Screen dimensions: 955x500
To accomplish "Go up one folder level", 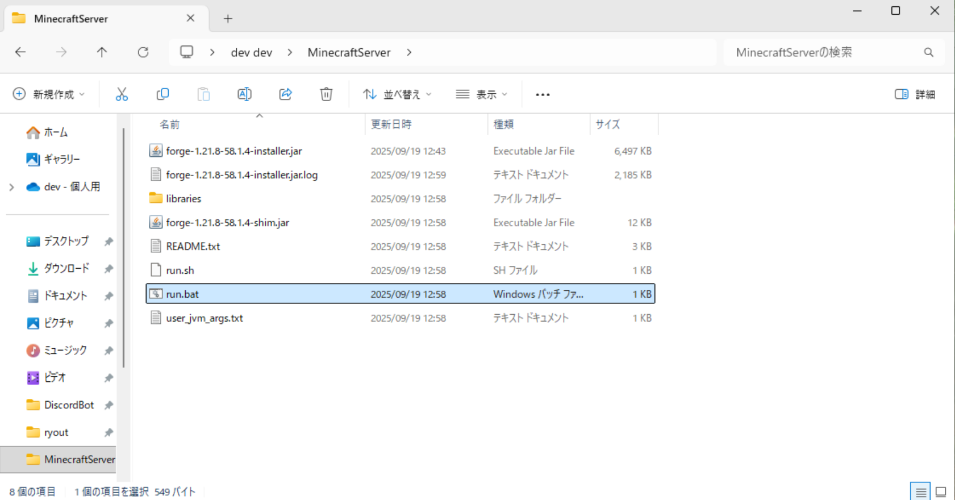I will tap(102, 52).
